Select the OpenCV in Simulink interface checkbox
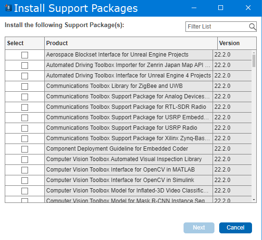 (25, 181)
